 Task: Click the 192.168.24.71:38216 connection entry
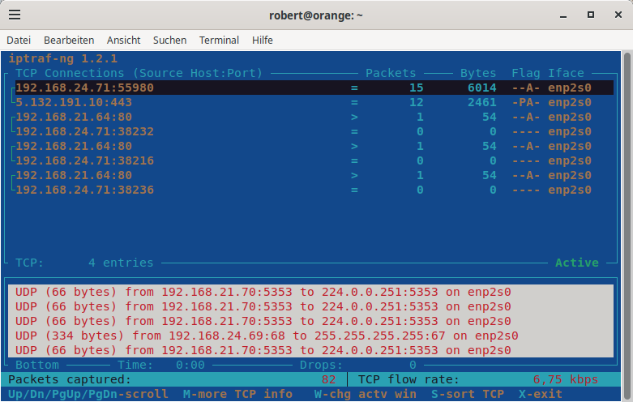click(x=85, y=160)
